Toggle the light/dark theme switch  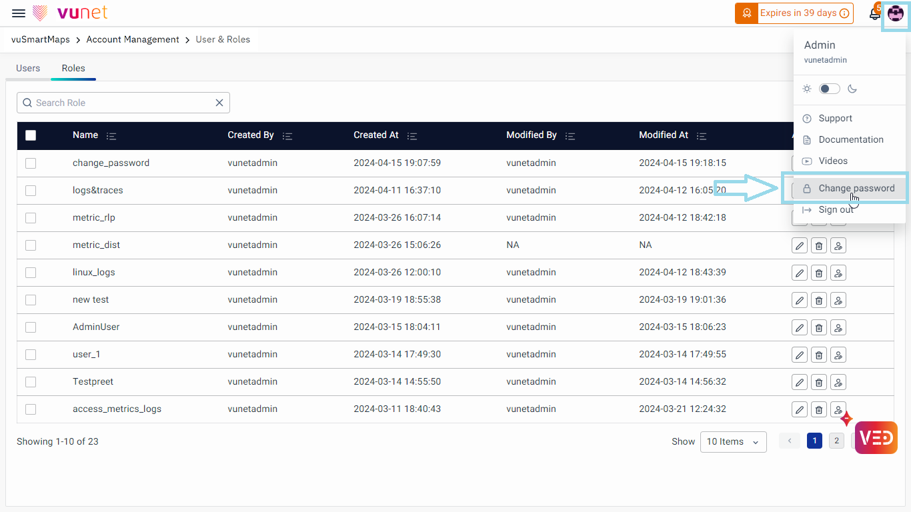pos(829,89)
